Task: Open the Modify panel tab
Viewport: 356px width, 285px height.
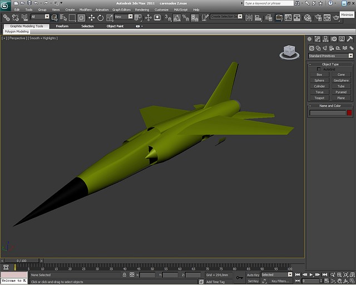Action: tap(318, 39)
